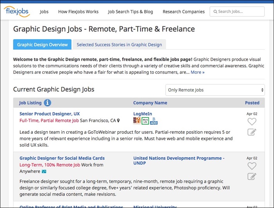The height and width of the screenshot is (208, 274).
Task: Select the Graphic Design Overview tab
Action: click(42, 44)
